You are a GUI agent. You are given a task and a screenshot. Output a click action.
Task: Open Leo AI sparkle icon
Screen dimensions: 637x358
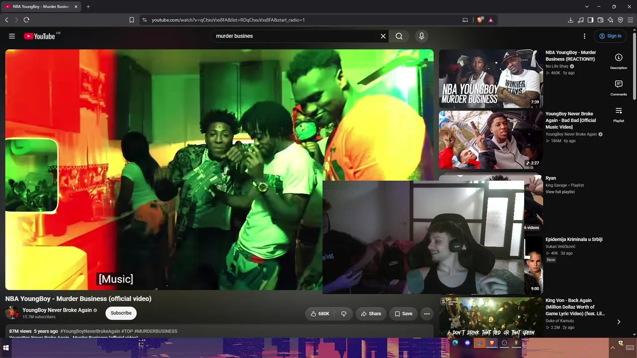610,20
